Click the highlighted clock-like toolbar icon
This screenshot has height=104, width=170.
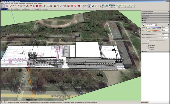coord(90,6)
